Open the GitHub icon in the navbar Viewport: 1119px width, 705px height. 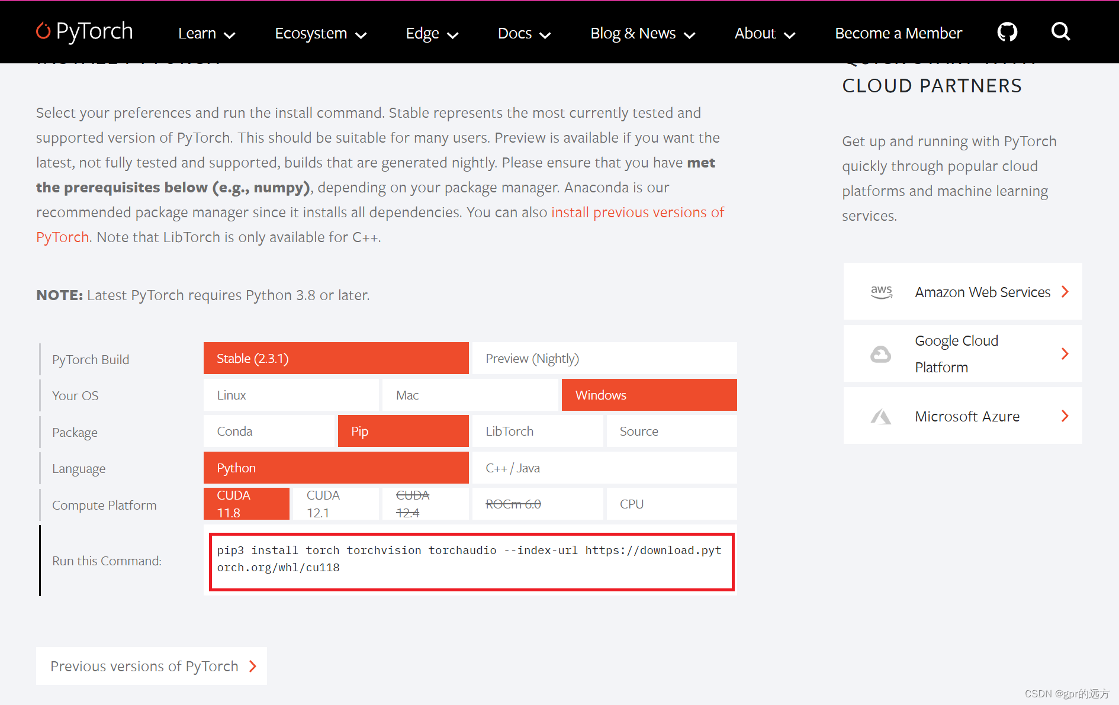click(x=1007, y=32)
